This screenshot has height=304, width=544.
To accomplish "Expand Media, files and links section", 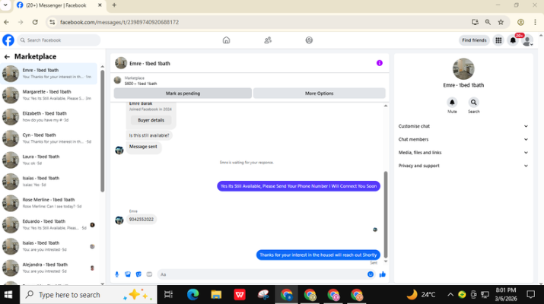I will point(463,153).
